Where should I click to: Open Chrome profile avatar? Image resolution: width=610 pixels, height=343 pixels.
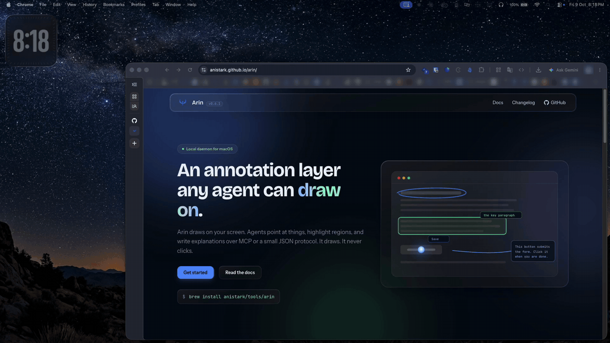(x=589, y=70)
